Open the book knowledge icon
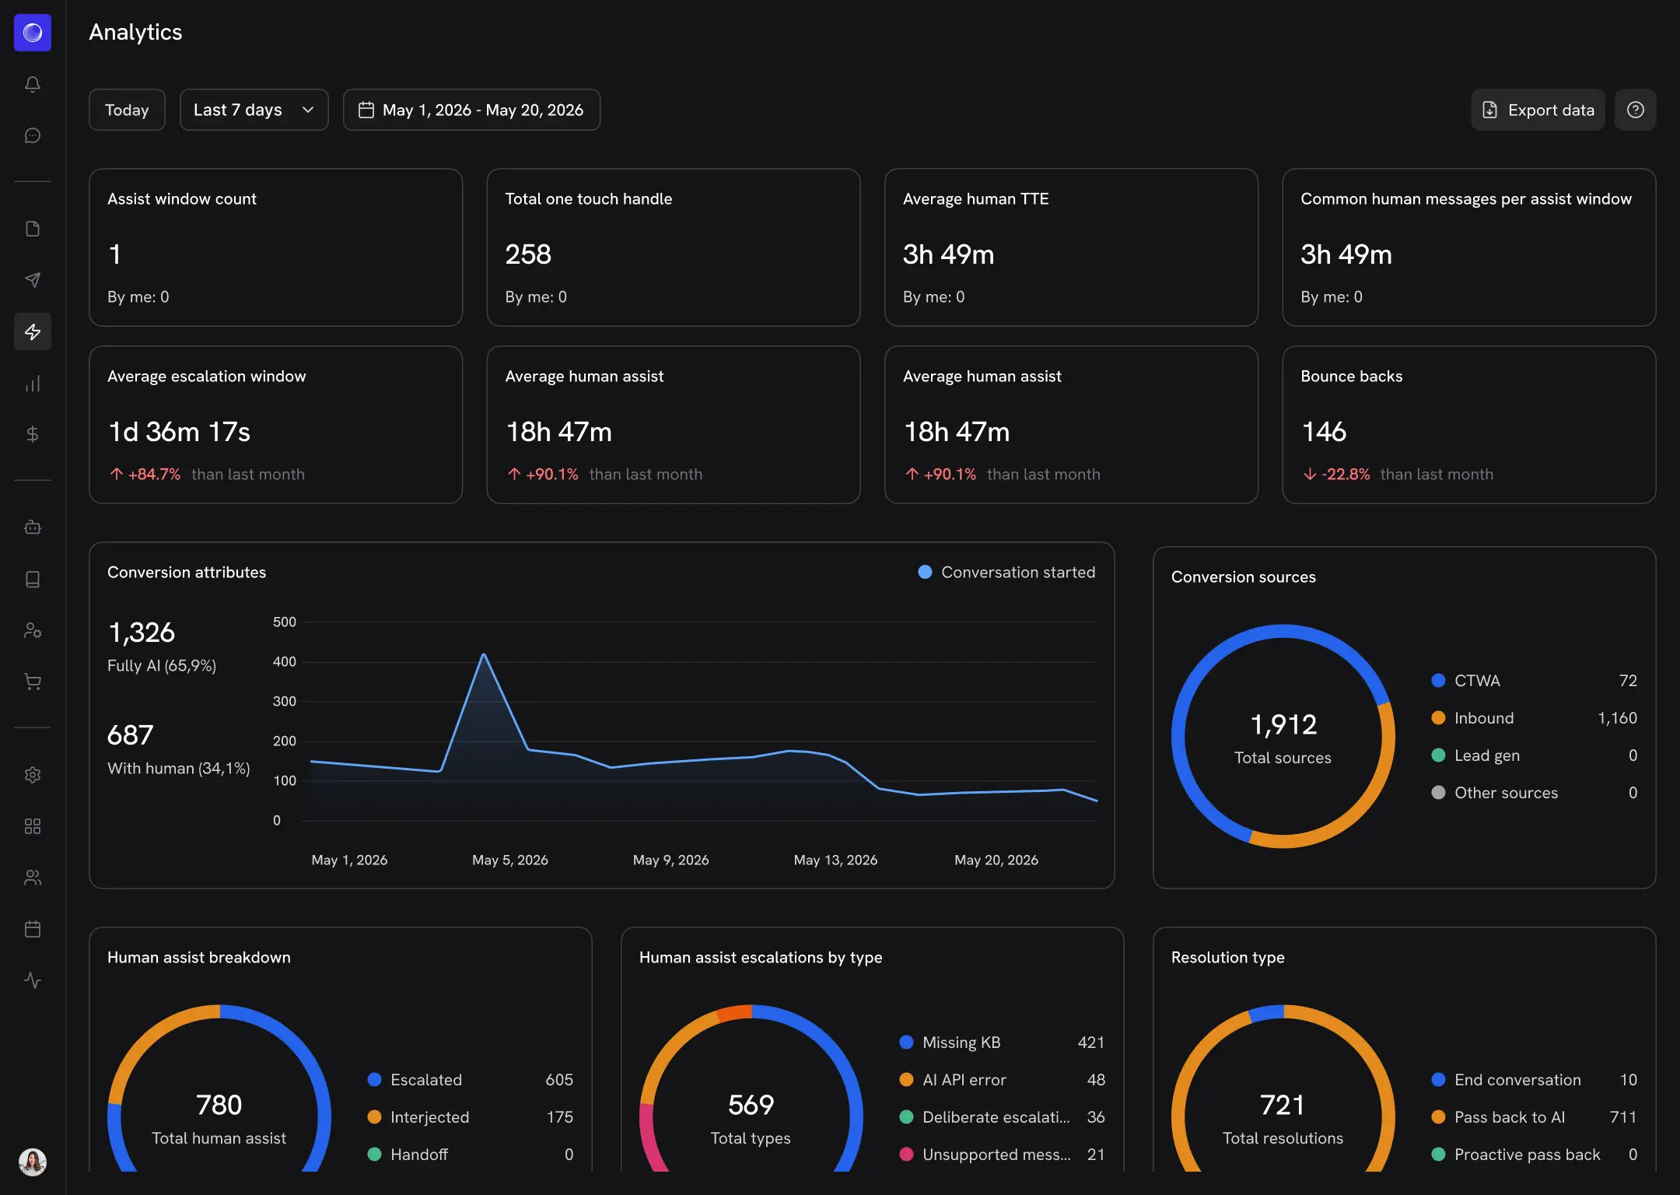The height and width of the screenshot is (1195, 1680). 33,579
